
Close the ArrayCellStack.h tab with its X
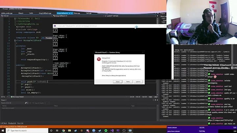tap(72, 13)
